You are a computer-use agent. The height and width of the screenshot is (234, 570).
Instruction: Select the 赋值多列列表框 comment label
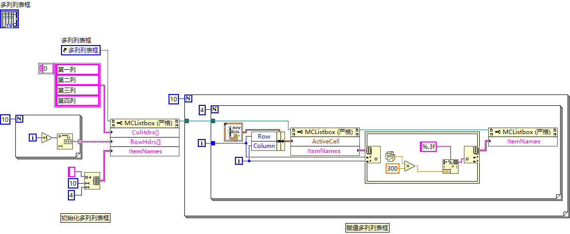(366, 228)
